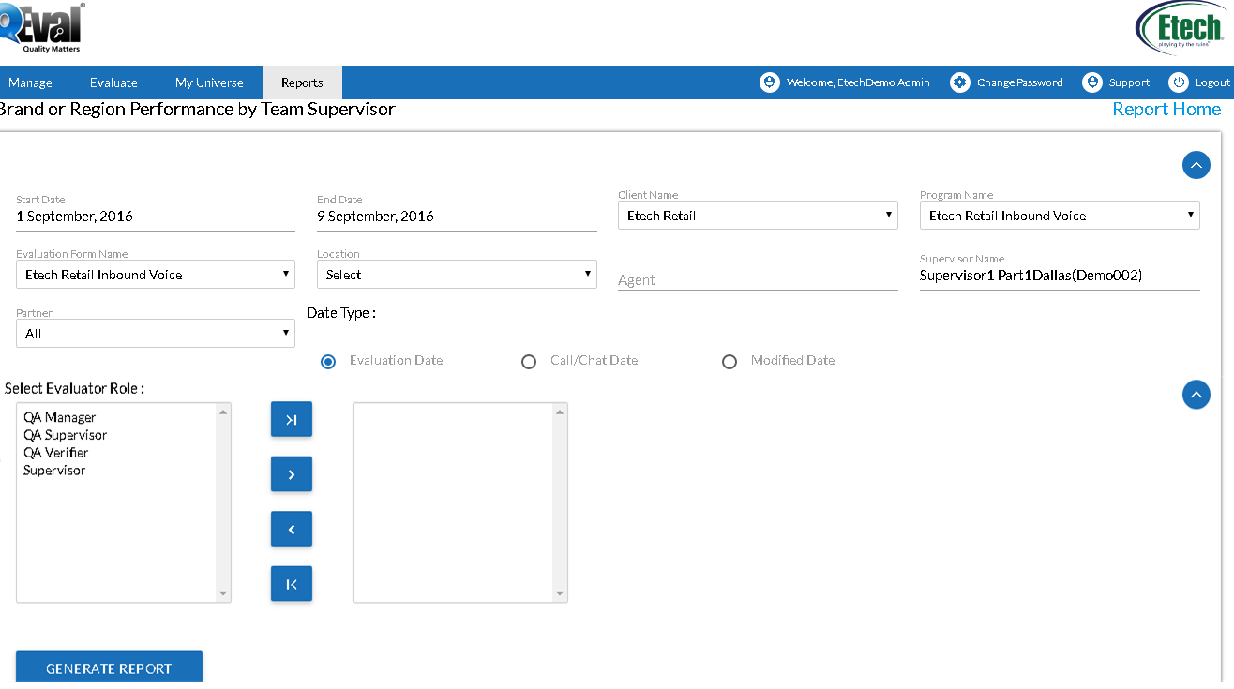Click the Support person icon

(x=1091, y=82)
